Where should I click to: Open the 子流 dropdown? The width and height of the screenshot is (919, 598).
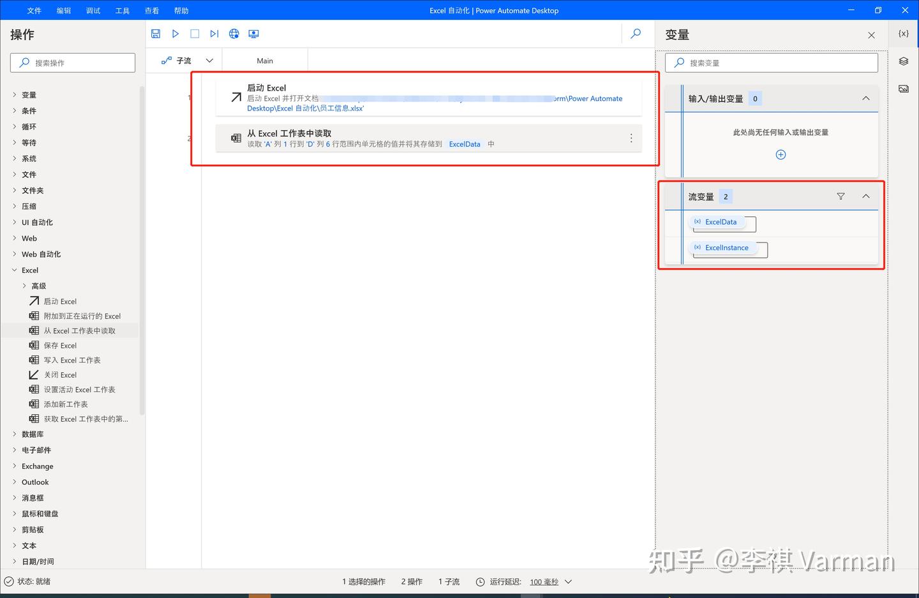(x=209, y=60)
